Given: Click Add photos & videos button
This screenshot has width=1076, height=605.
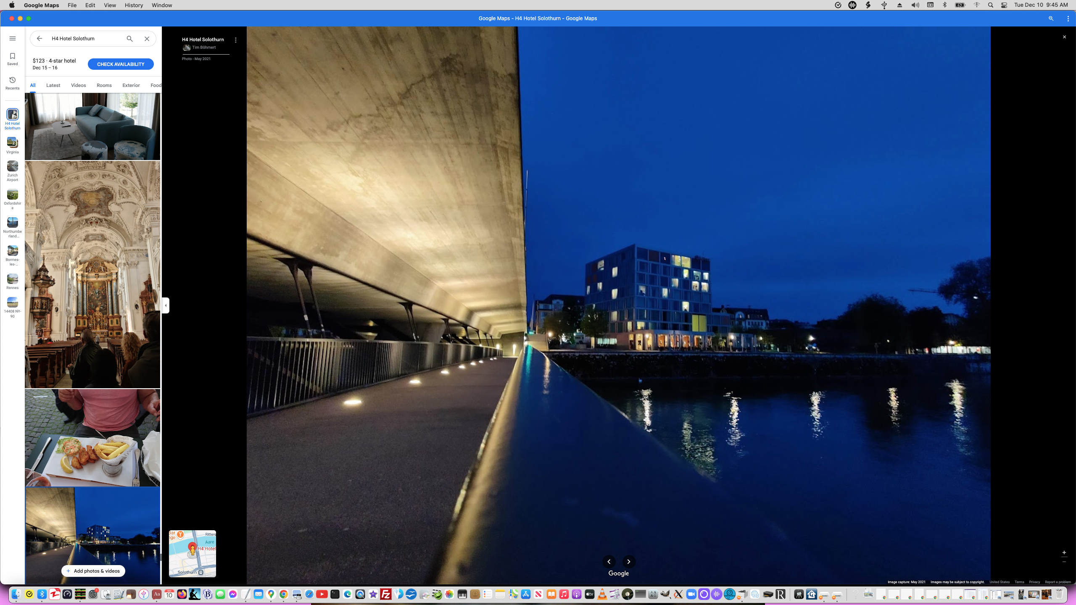Looking at the screenshot, I should 93,571.
